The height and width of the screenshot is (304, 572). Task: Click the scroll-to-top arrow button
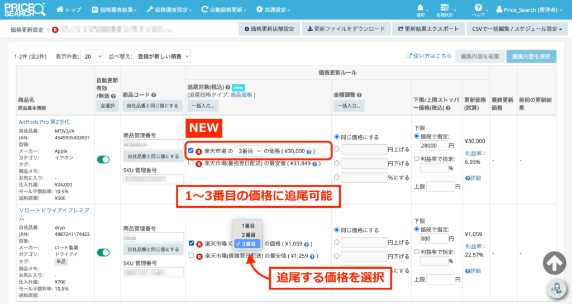click(x=554, y=264)
